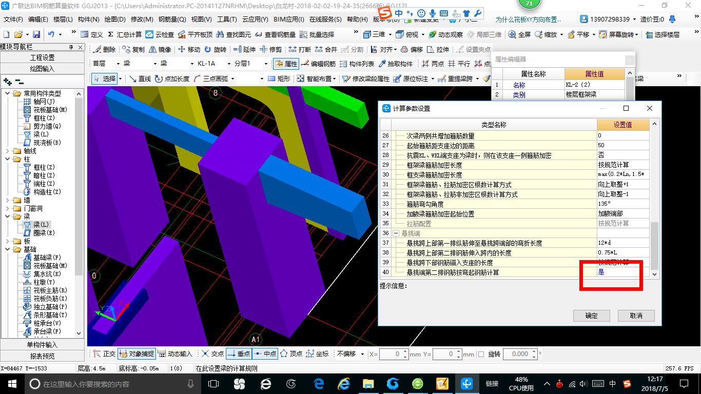The height and width of the screenshot is (394, 701).
Task: Open the 单构件输入 navigation section
Action: click(42, 345)
